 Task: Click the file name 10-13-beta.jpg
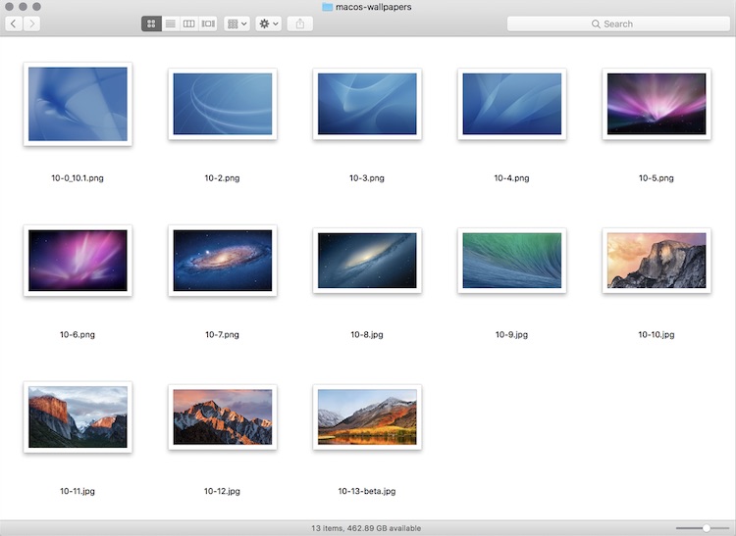click(x=367, y=491)
